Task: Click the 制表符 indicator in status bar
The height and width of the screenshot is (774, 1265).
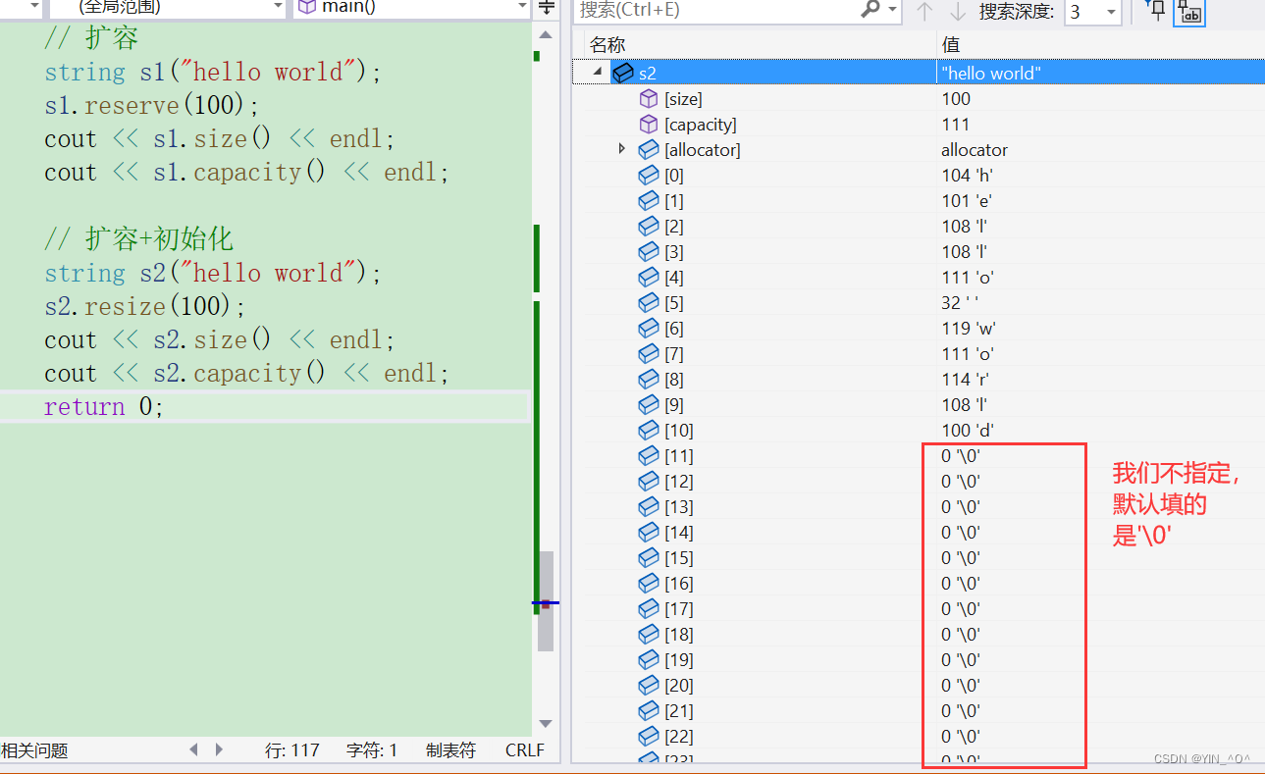Action: (450, 750)
